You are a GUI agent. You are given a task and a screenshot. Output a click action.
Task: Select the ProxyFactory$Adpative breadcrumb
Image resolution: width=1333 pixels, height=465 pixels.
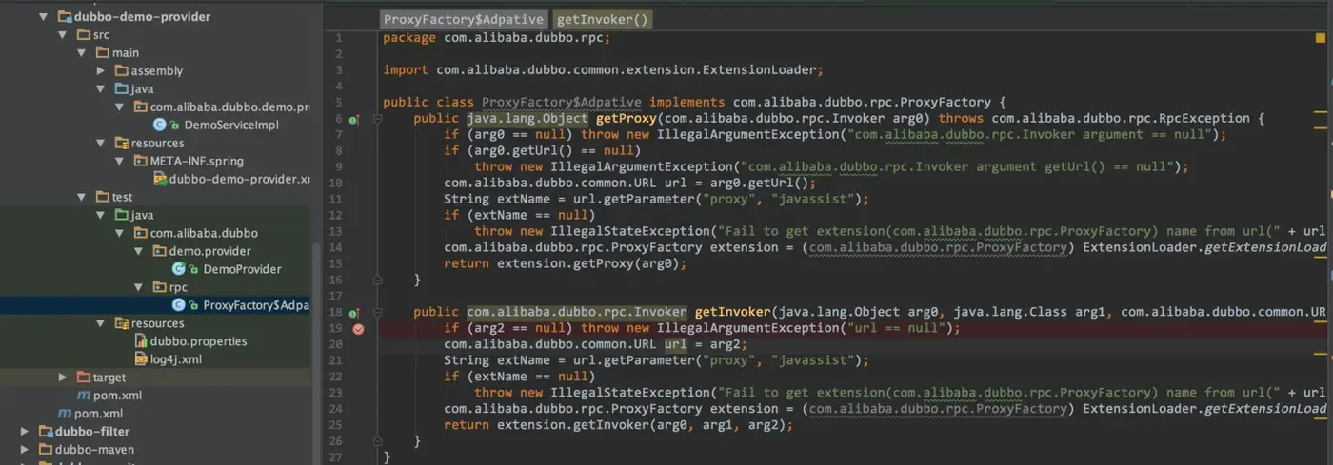click(x=464, y=19)
